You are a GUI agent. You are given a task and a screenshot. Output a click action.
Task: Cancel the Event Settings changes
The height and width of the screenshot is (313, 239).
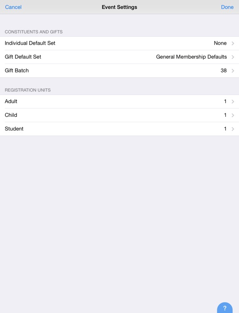tap(13, 7)
